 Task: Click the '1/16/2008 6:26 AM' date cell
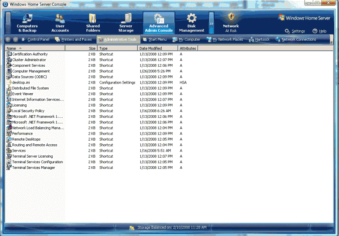[x=155, y=111]
